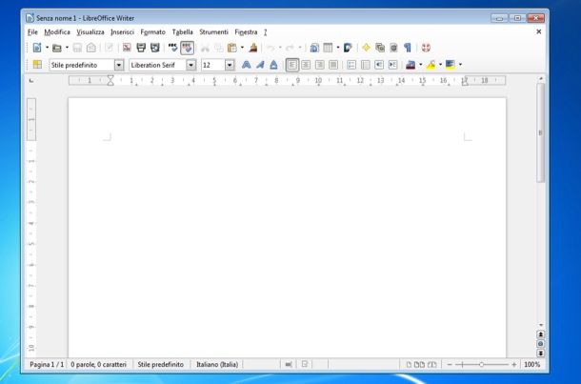Click the Copy icon
This screenshot has height=384, width=581.
point(219,48)
